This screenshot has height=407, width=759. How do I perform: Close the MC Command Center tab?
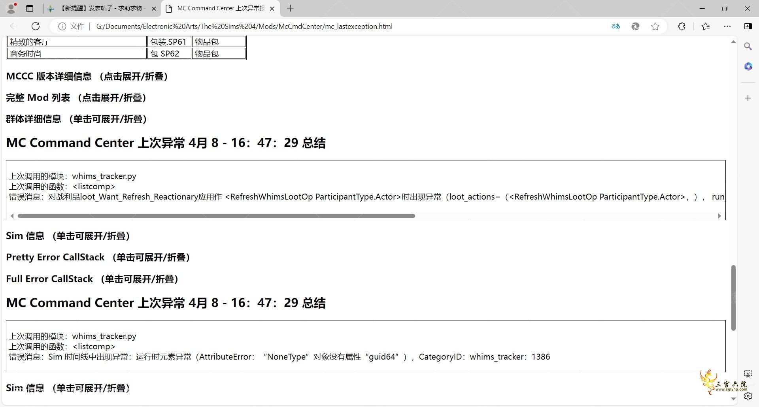point(272,8)
